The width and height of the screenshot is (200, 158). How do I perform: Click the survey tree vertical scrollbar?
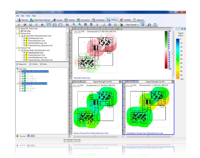(x=67, y=44)
